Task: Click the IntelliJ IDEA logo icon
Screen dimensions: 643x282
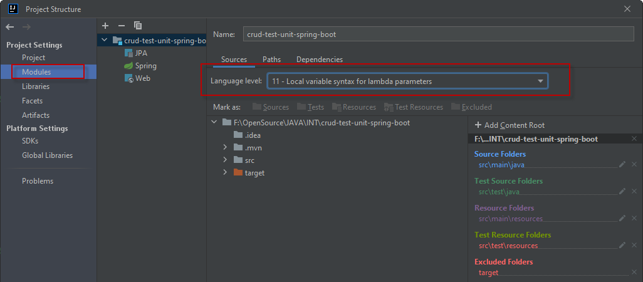Action: tap(13, 9)
